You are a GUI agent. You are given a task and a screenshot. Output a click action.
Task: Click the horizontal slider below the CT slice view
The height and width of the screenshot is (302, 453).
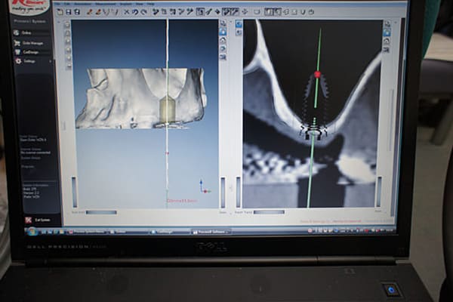269,212
